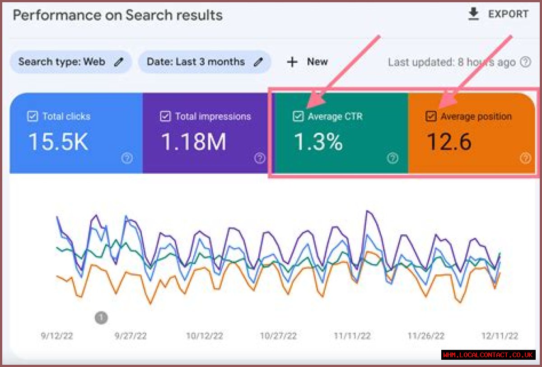Image resolution: width=542 pixels, height=367 pixels.
Task: Click the 11/26/22 axis date label
Action: pyautogui.click(x=426, y=336)
